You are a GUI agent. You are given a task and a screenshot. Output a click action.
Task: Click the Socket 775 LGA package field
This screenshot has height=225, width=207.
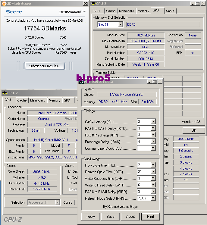pos(52,125)
